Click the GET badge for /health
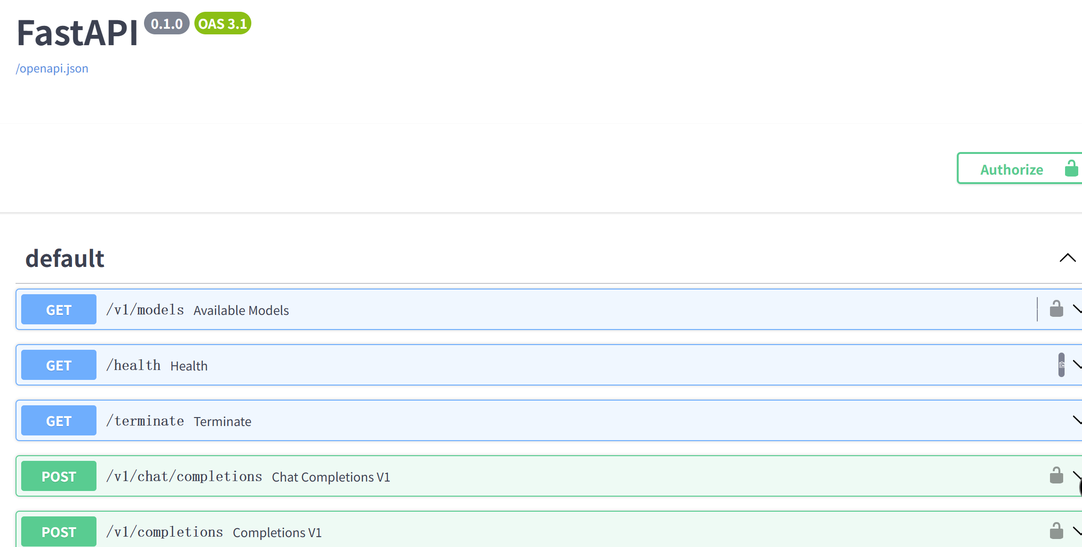 [x=59, y=365]
